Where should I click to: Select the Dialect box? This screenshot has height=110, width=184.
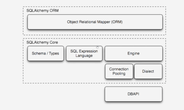pos(148,71)
